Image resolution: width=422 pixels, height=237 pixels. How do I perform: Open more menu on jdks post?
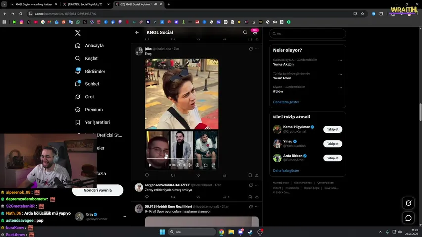click(x=257, y=49)
